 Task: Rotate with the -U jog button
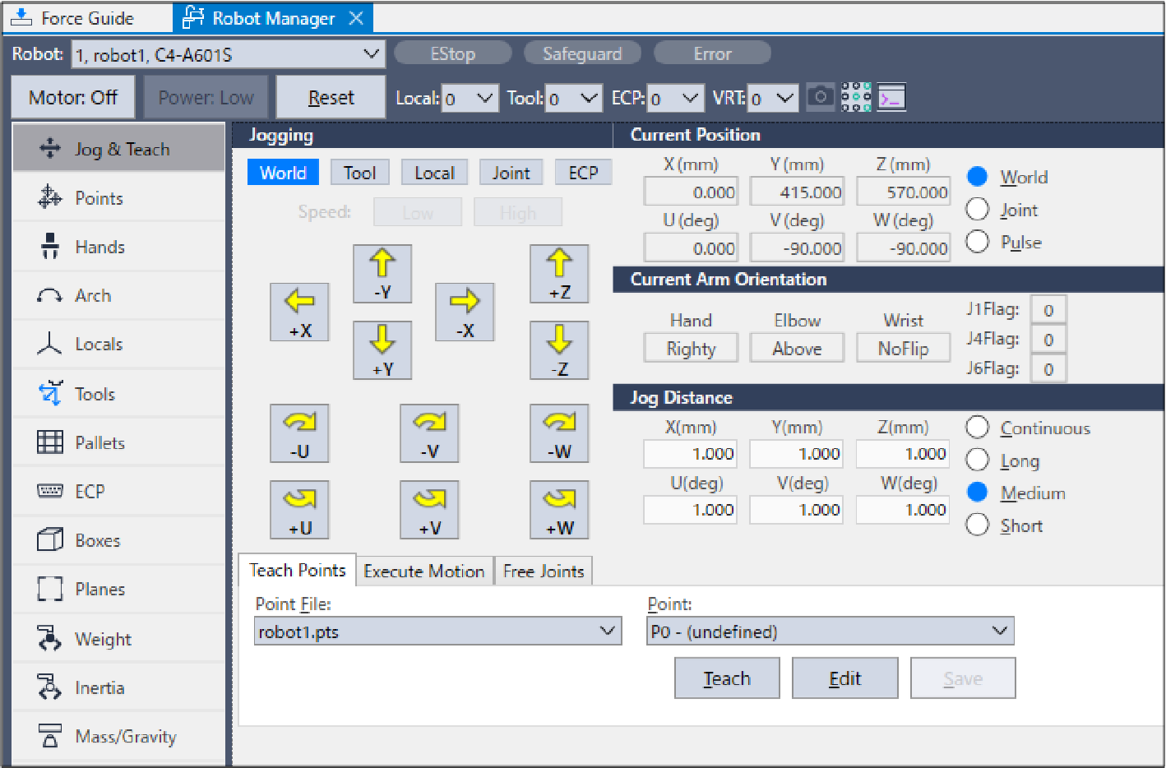pos(299,433)
